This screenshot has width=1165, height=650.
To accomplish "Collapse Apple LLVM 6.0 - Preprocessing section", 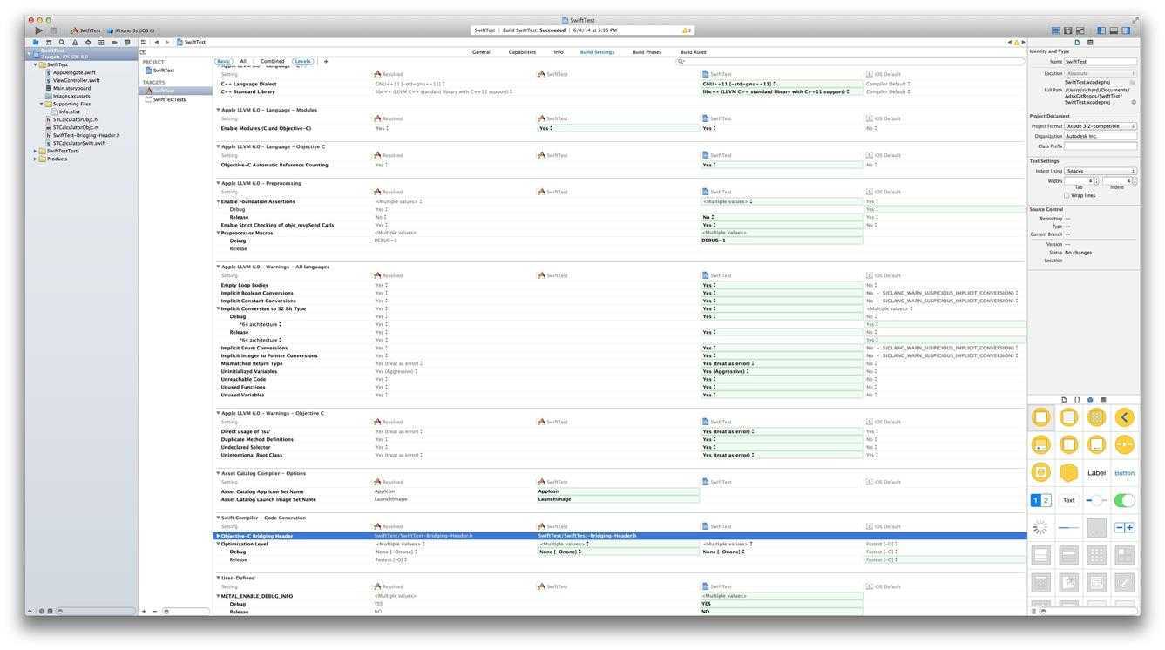I will point(218,183).
